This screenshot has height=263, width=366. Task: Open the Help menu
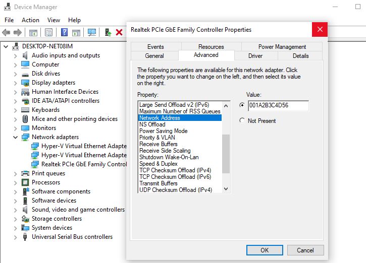coord(74,20)
